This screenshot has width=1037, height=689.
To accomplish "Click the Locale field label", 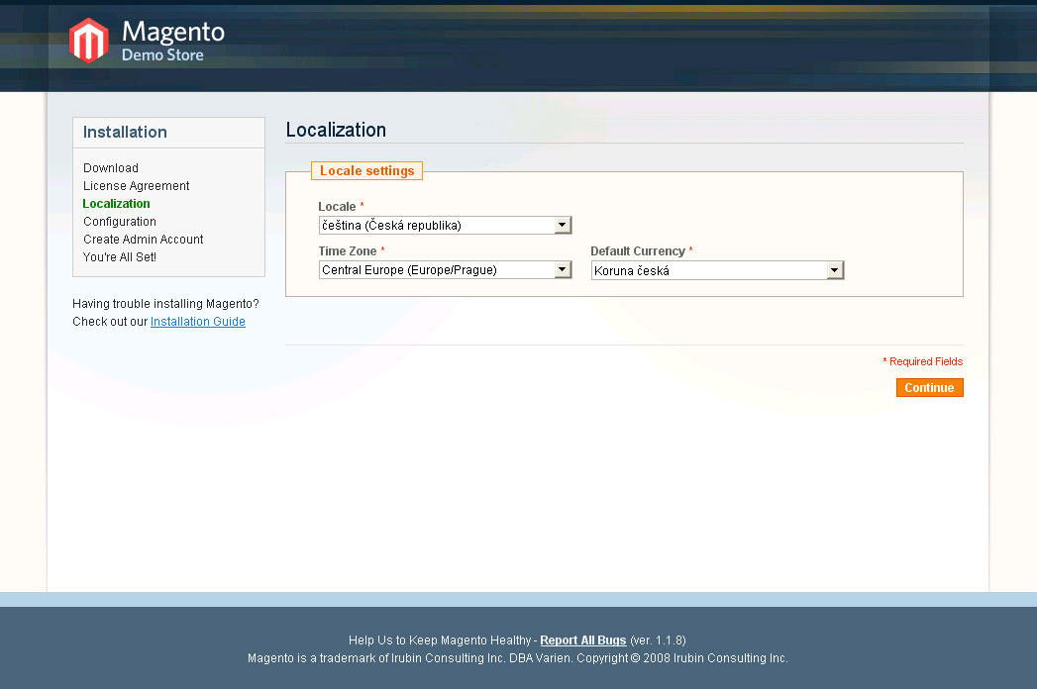I will coord(337,207).
